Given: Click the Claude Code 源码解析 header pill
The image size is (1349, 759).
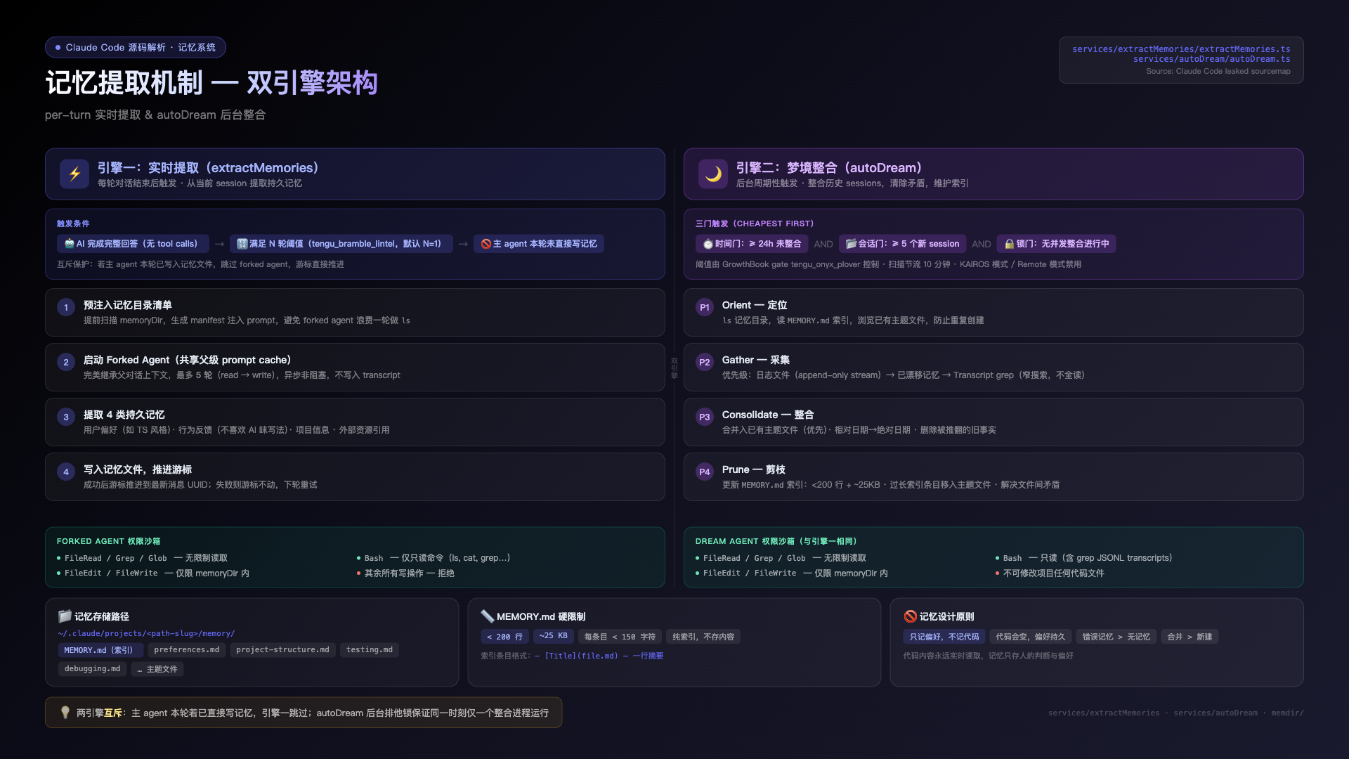Looking at the screenshot, I should pyautogui.click(x=136, y=47).
